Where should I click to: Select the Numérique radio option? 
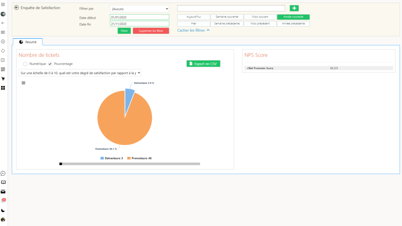25,64
